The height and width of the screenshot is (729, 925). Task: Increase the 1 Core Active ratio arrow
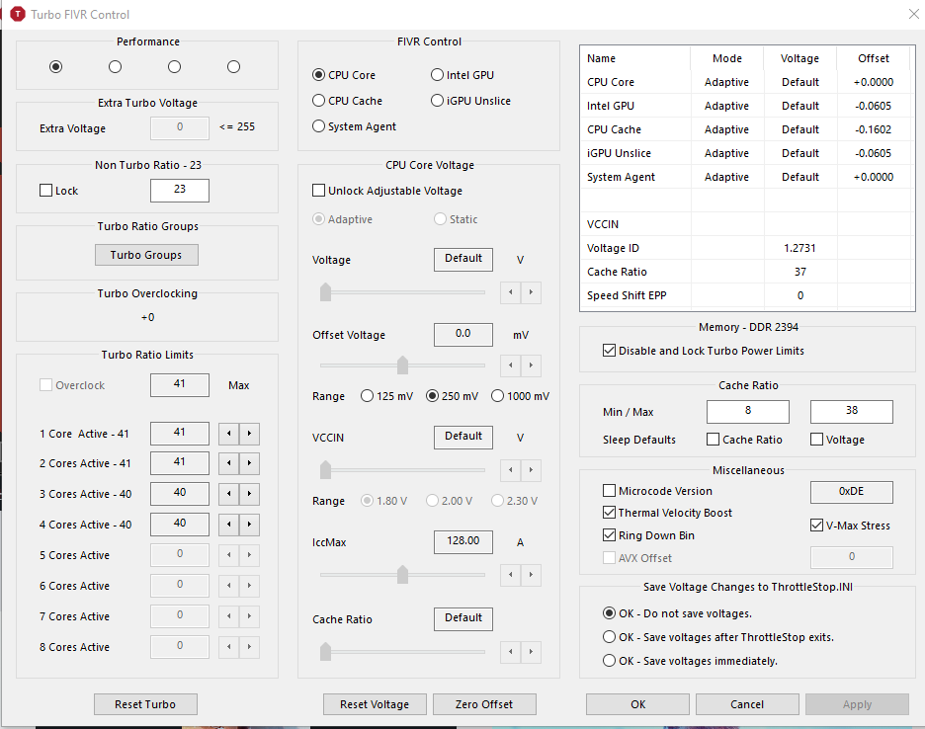(x=250, y=434)
